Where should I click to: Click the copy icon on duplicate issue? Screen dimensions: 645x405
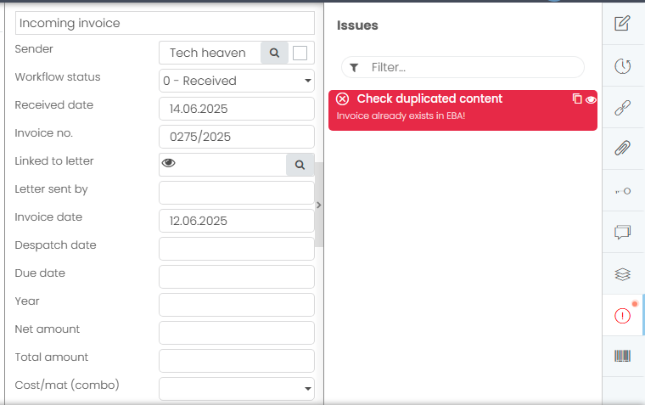[577, 99]
